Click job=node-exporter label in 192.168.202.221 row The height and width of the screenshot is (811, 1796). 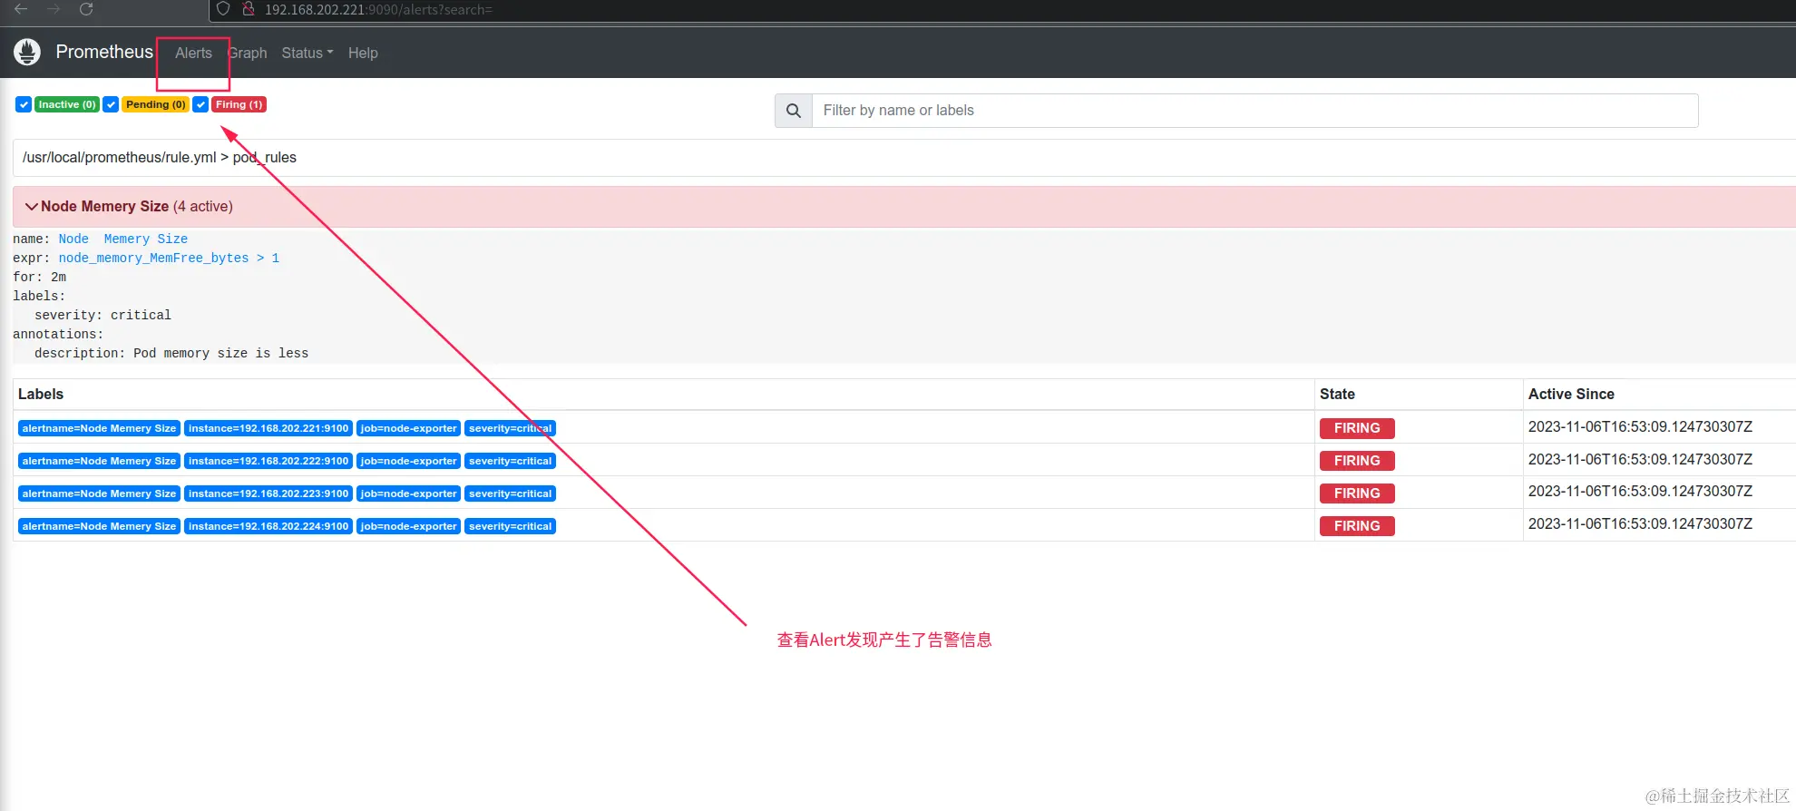point(408,428)
